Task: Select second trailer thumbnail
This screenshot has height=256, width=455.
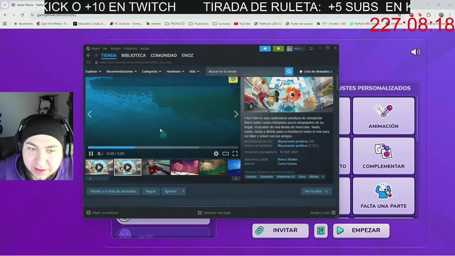Action: point(128,167)
